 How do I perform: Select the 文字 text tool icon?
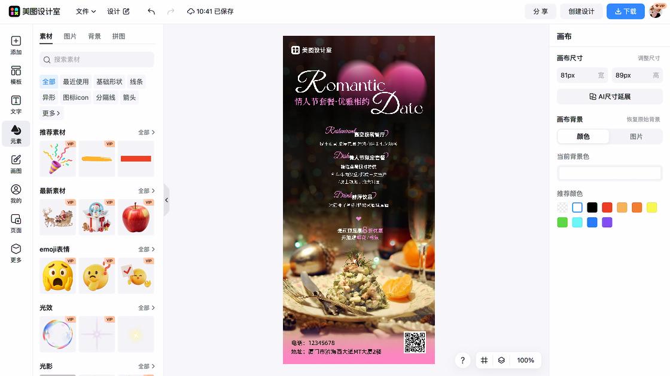[16, 104]
